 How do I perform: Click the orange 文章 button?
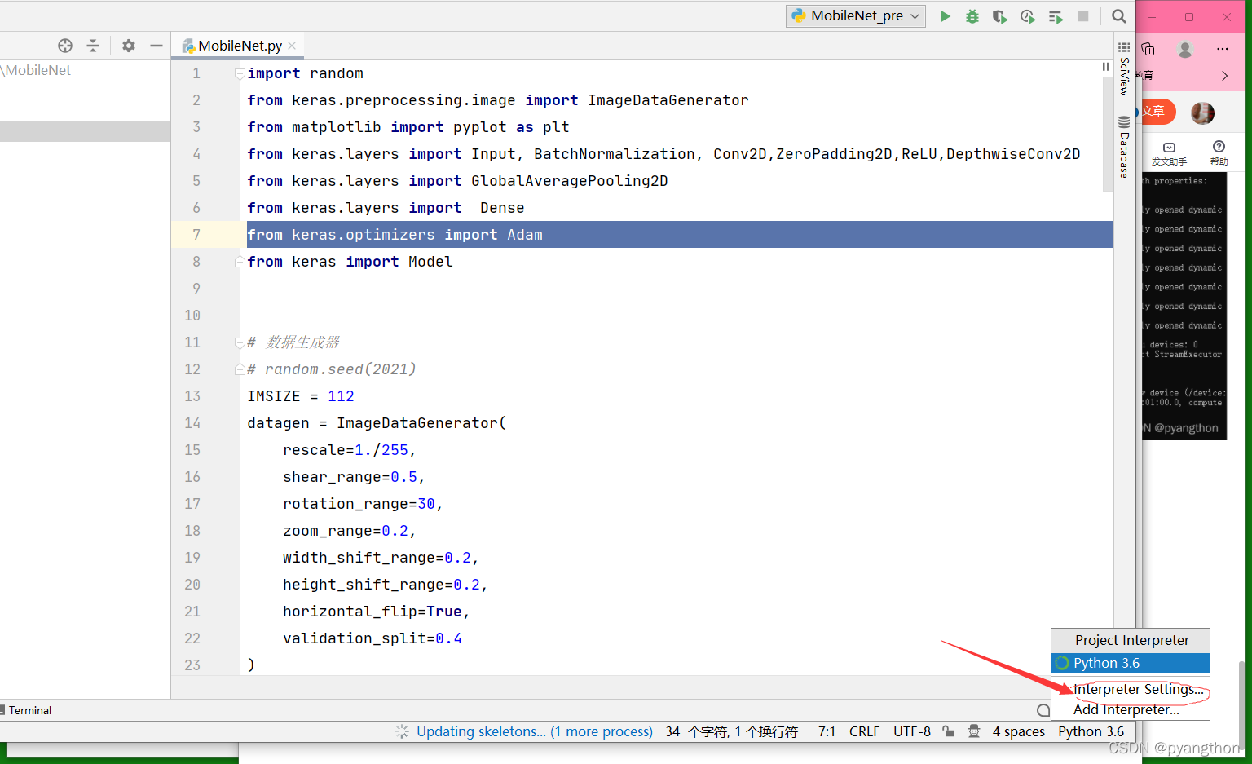tap(1157, 111)
